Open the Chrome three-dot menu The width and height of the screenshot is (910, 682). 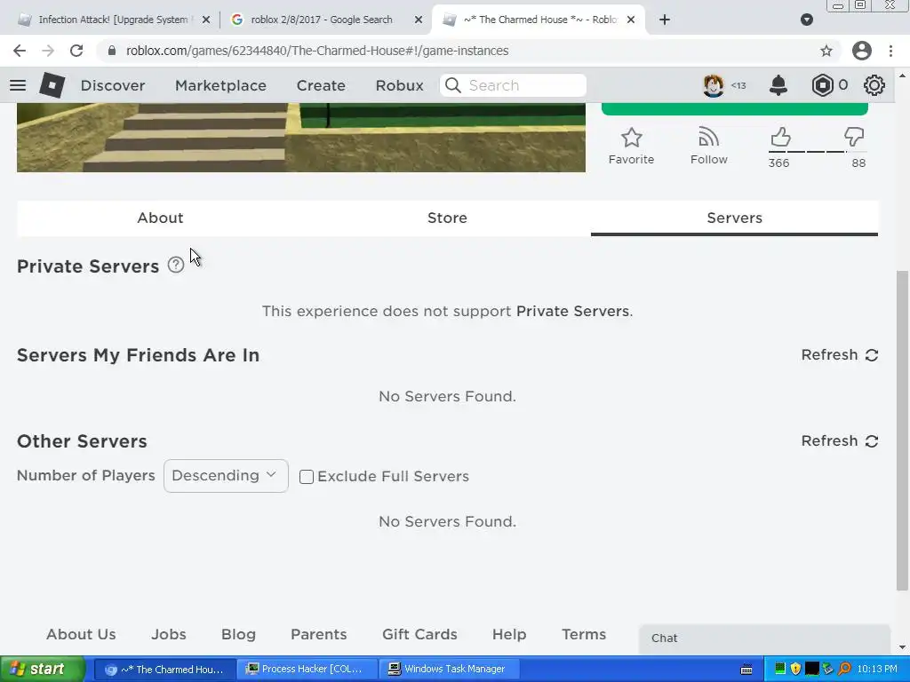point(890,51)
